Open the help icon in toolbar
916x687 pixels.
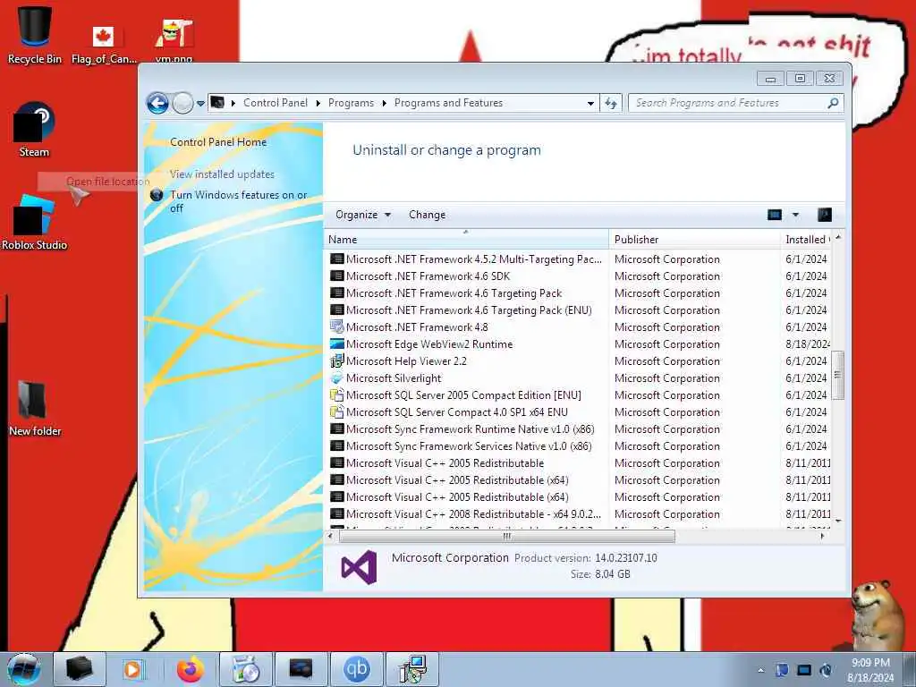click(824, 215)
